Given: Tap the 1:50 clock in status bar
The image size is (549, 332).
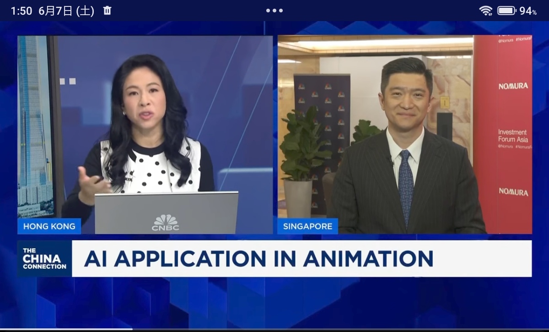Looking at the screenshot, I should [x=22, y=11].
